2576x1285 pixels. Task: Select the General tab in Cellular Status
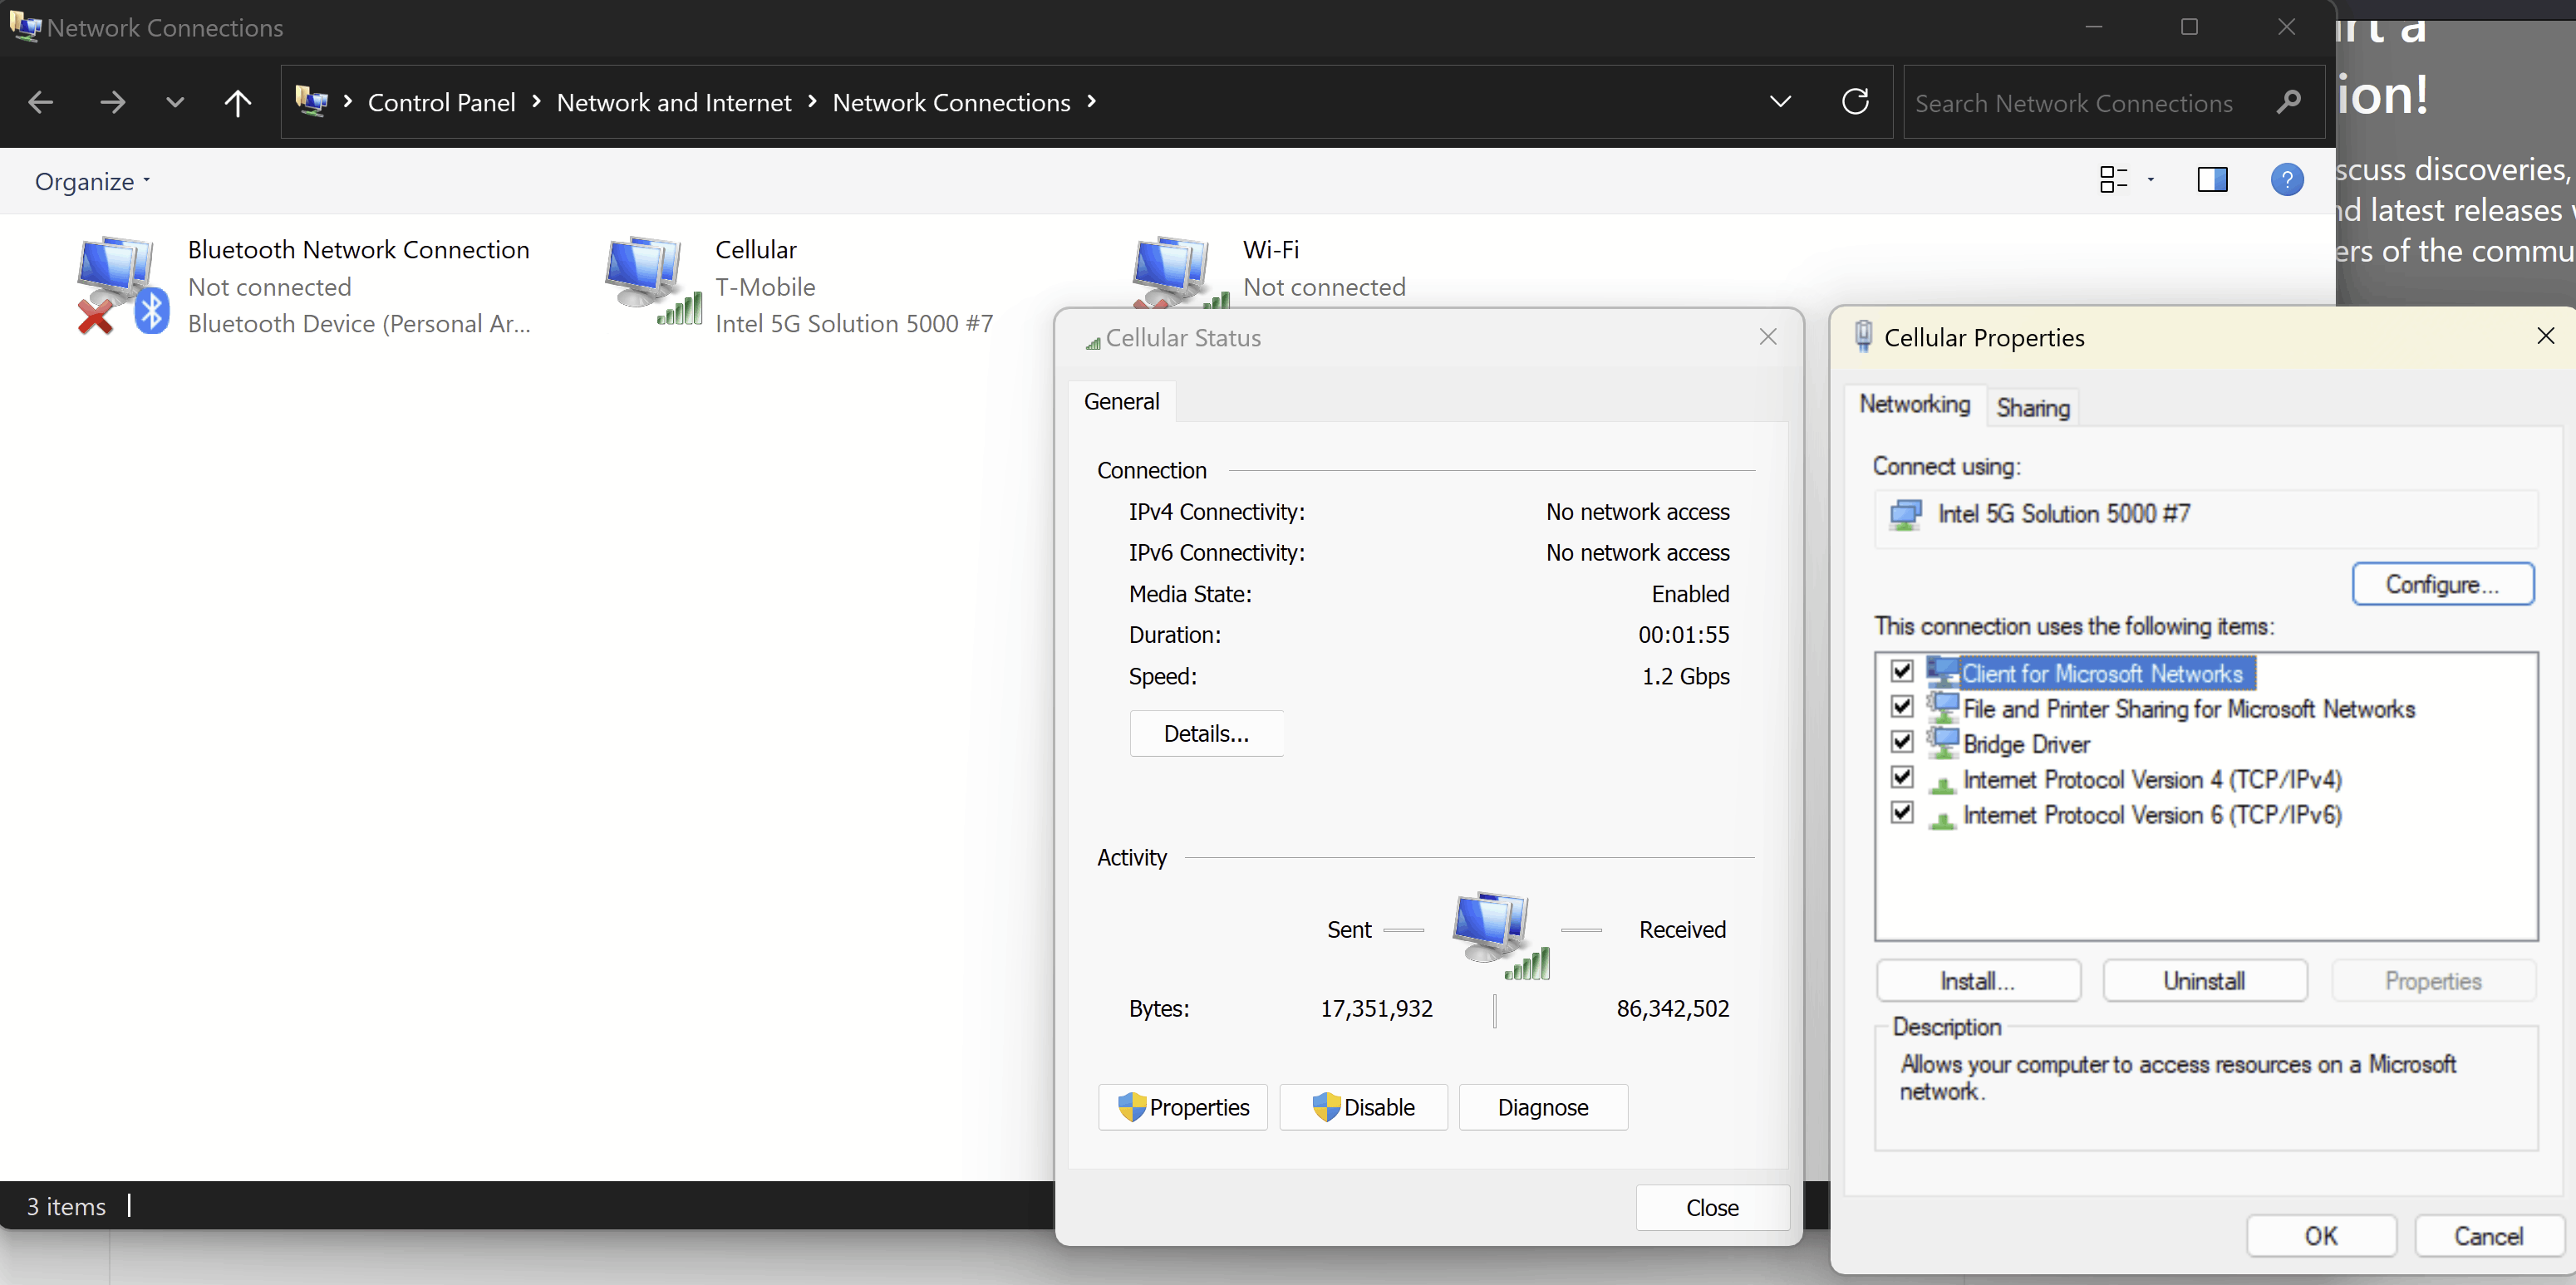pos(1121,402)
